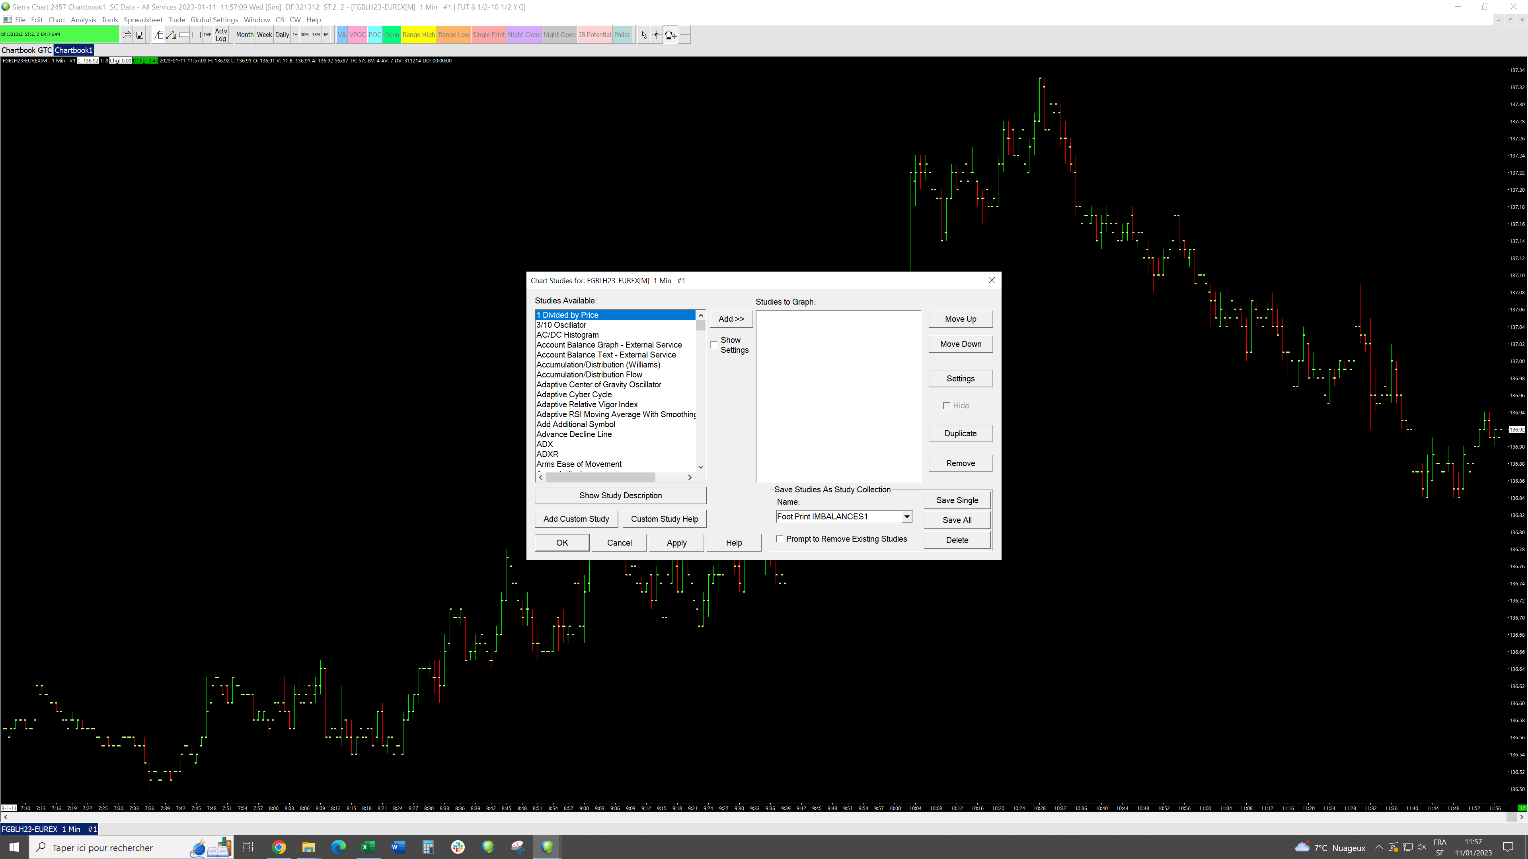Select the horizontal line drawing tool

[684, 35]
